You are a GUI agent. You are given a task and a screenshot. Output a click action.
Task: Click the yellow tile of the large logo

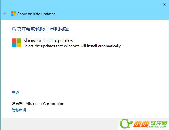(x=19, y=45)
